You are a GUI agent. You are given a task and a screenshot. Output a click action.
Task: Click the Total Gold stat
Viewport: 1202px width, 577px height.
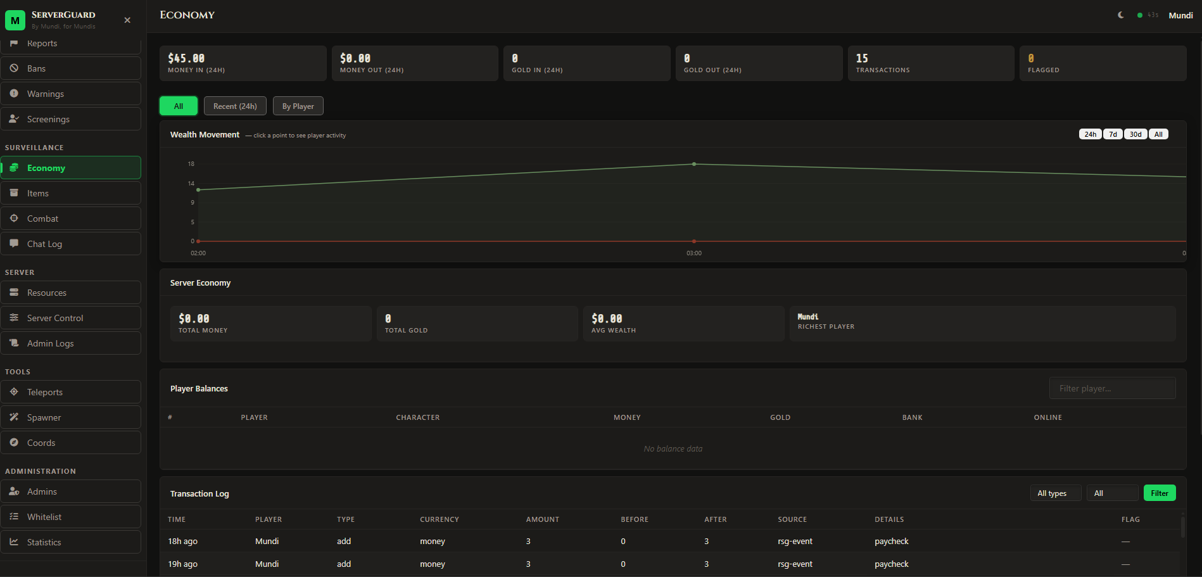click(478, 324)
